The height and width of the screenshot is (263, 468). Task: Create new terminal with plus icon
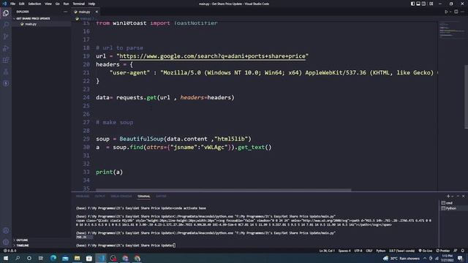[x=448, y=197]
